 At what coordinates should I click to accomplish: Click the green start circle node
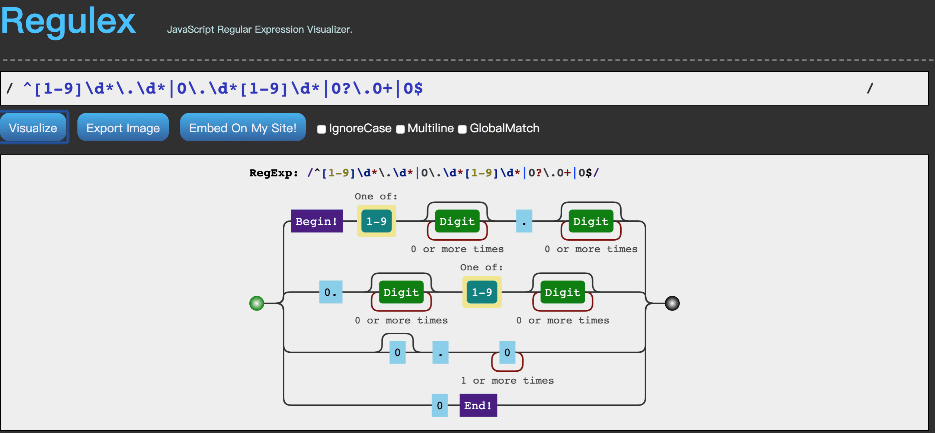tap(256, 303)
